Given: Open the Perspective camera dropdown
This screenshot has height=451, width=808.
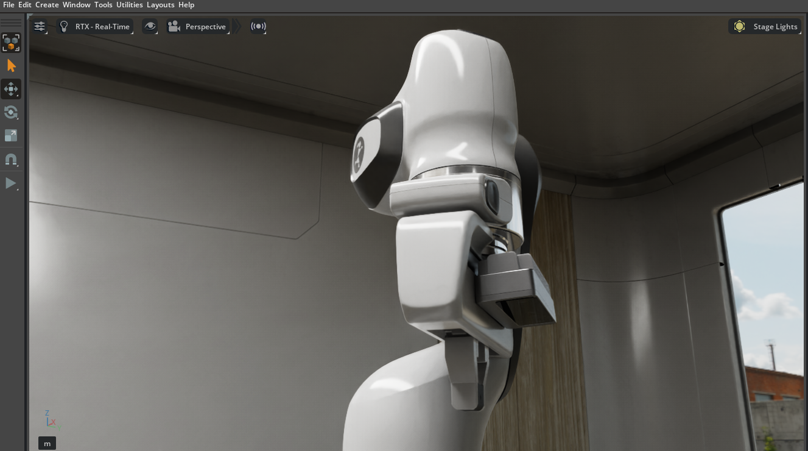Looking at the screenshot, I should (x=198, y=26).
